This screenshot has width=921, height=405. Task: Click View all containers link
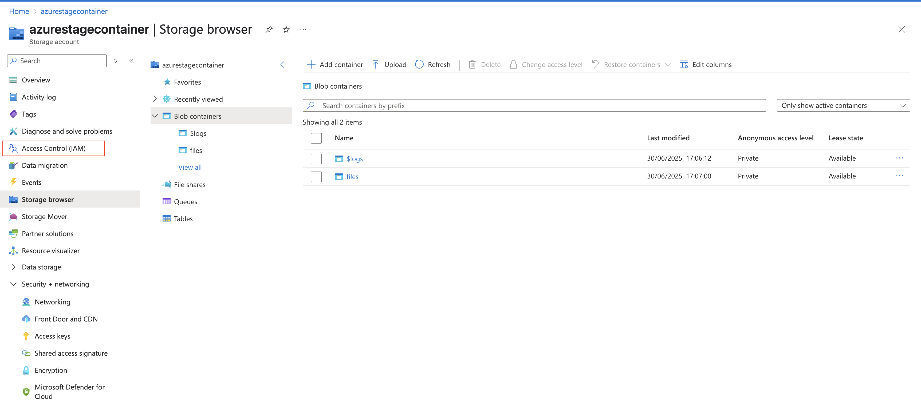[190, 167]
